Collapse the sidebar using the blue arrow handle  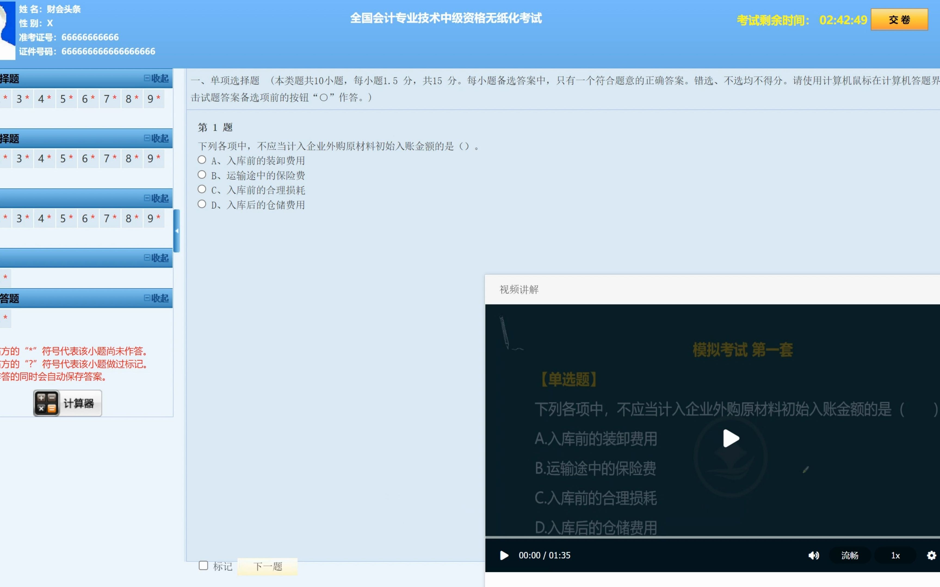(x=177, y=231)
